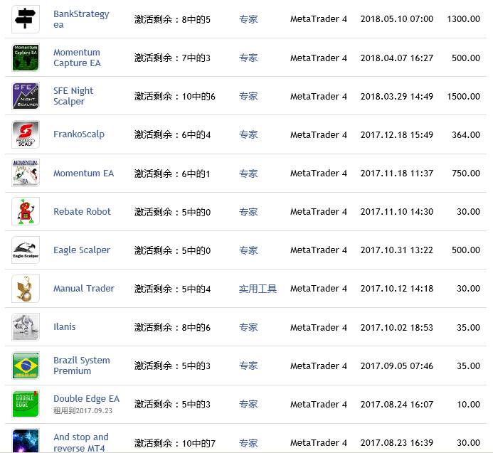Follow the Ilanis product link
This screenshot has height=453, width=493.
[65, 327]
